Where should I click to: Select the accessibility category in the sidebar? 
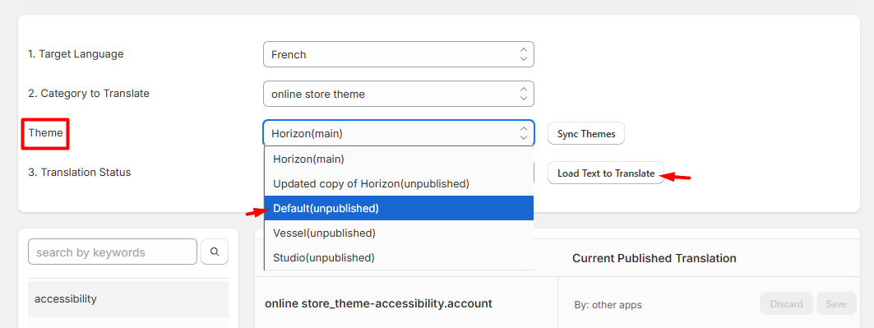(x=128, y=299)
